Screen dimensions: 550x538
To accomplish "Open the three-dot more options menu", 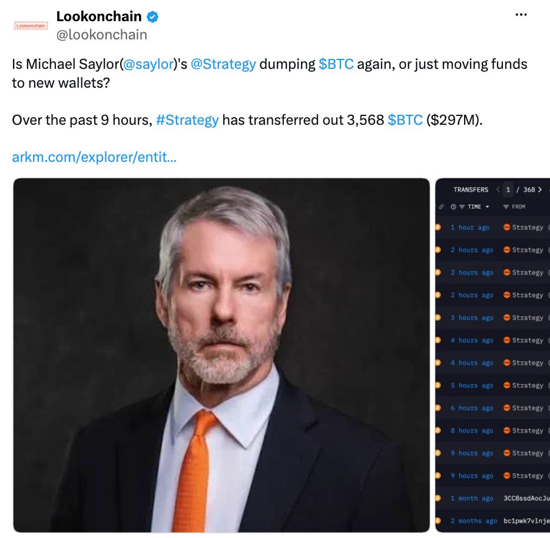I will click(521, 15).
